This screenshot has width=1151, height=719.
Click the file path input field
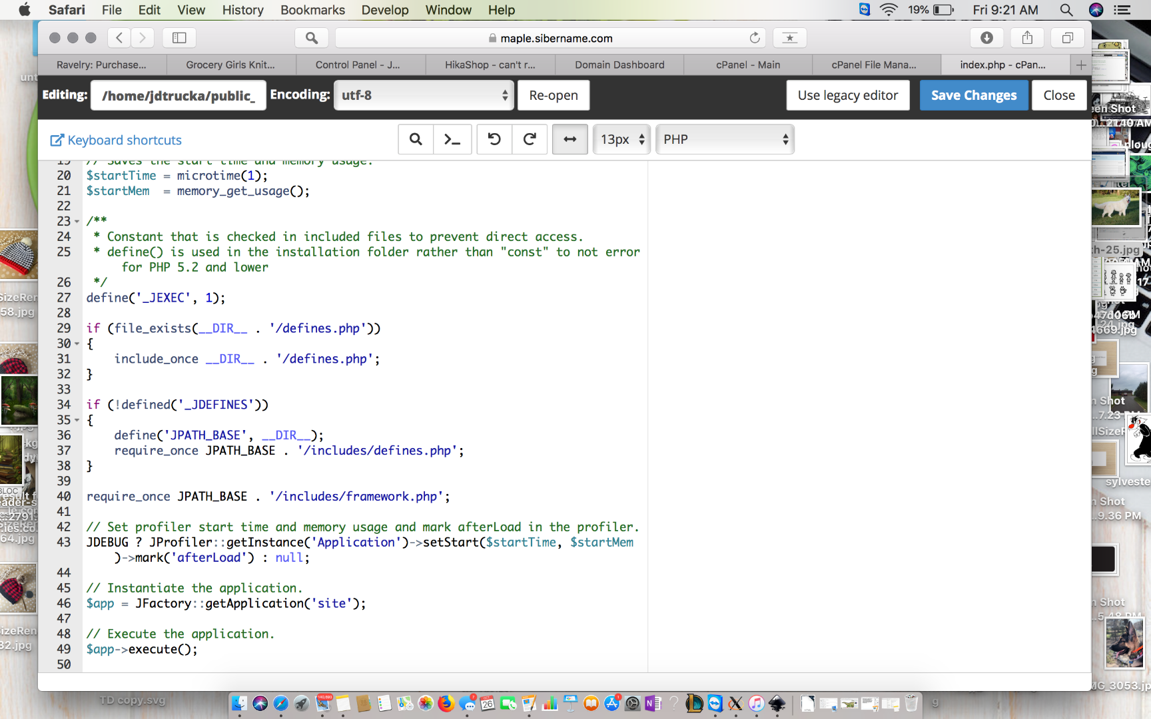178,95
